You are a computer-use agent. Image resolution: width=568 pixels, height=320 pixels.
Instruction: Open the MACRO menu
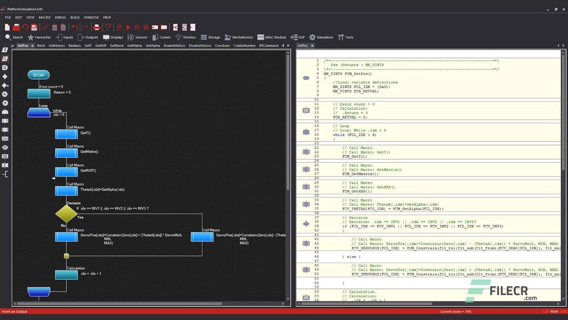click(43, 17)
